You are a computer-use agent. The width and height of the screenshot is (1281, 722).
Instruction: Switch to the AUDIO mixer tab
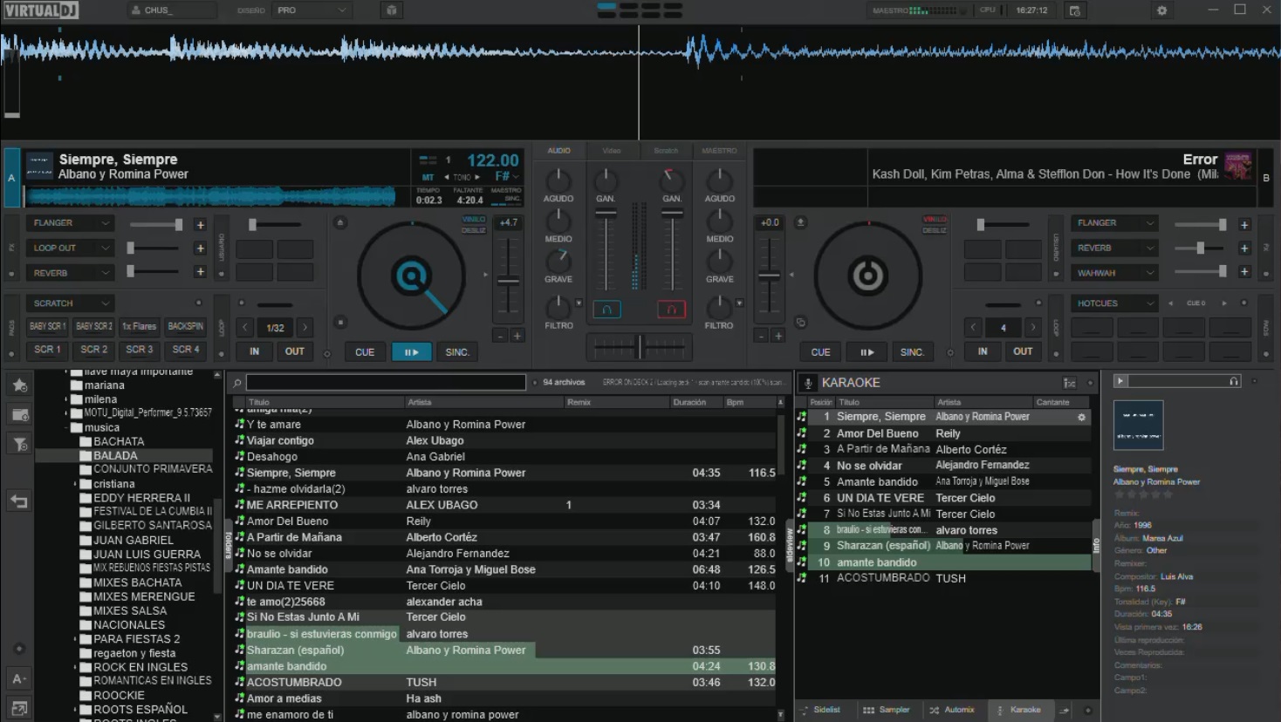tap(558, 151)
